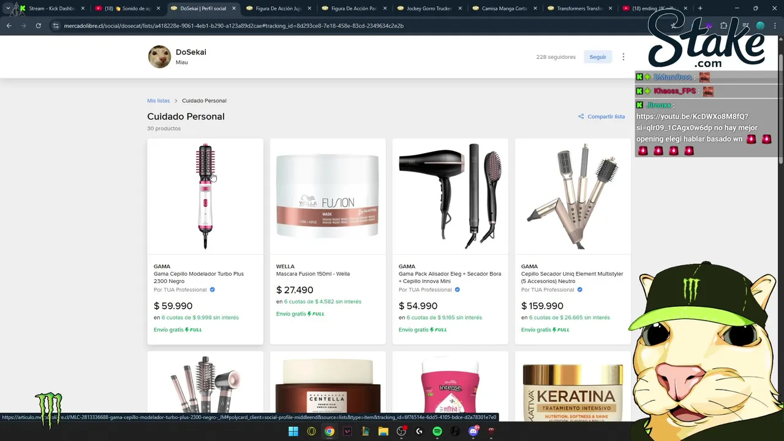Open Gama Pack Alisador Eleg + Secador title
Screen dimensions: 784x441
(450, 277)
